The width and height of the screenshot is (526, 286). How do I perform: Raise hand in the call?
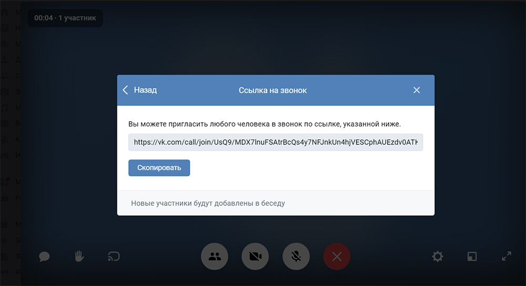click(79, 257)
